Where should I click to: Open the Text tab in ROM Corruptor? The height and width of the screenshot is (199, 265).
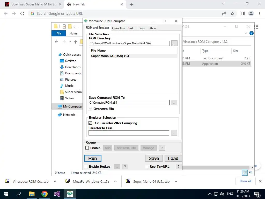(130, 28)
